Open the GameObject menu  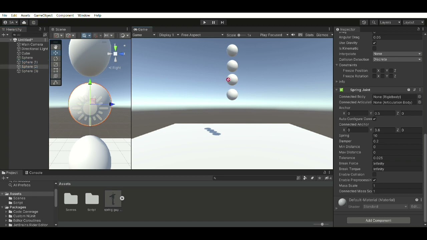click(x=43, y=15)
